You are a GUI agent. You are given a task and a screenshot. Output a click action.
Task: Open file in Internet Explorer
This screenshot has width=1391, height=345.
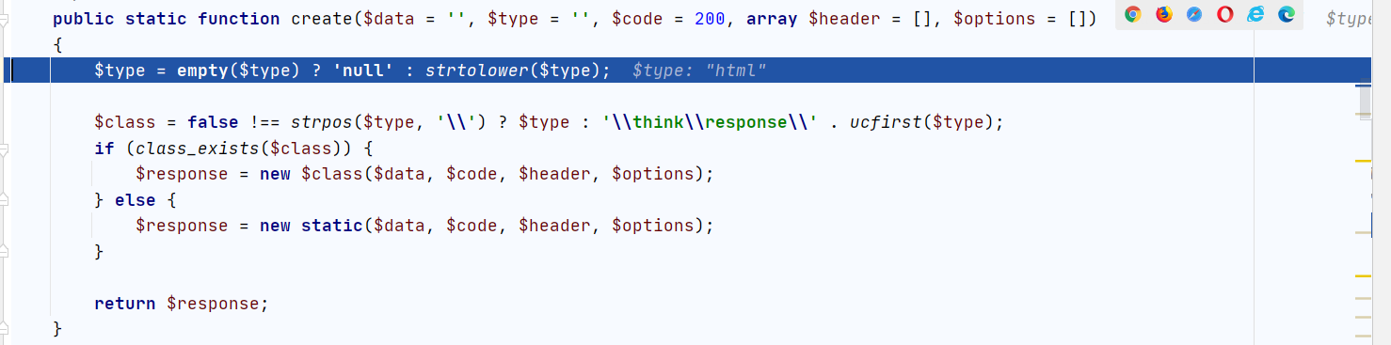[1255, 14]
